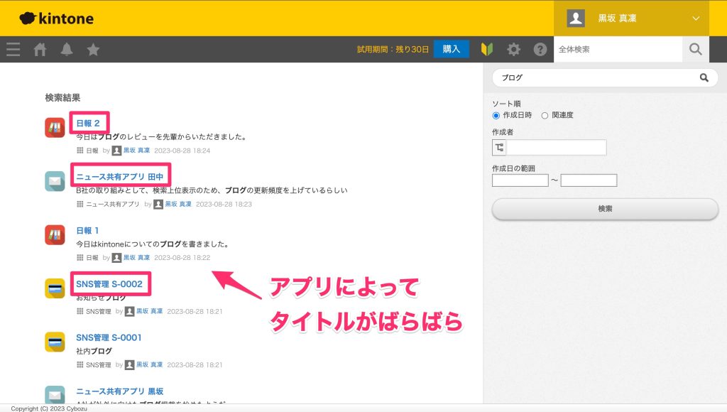This screenshot has height=412, width=727.
Task: Click the envelope app icon beside ニュース共有アプリ 田中
Action: point(55,181)
